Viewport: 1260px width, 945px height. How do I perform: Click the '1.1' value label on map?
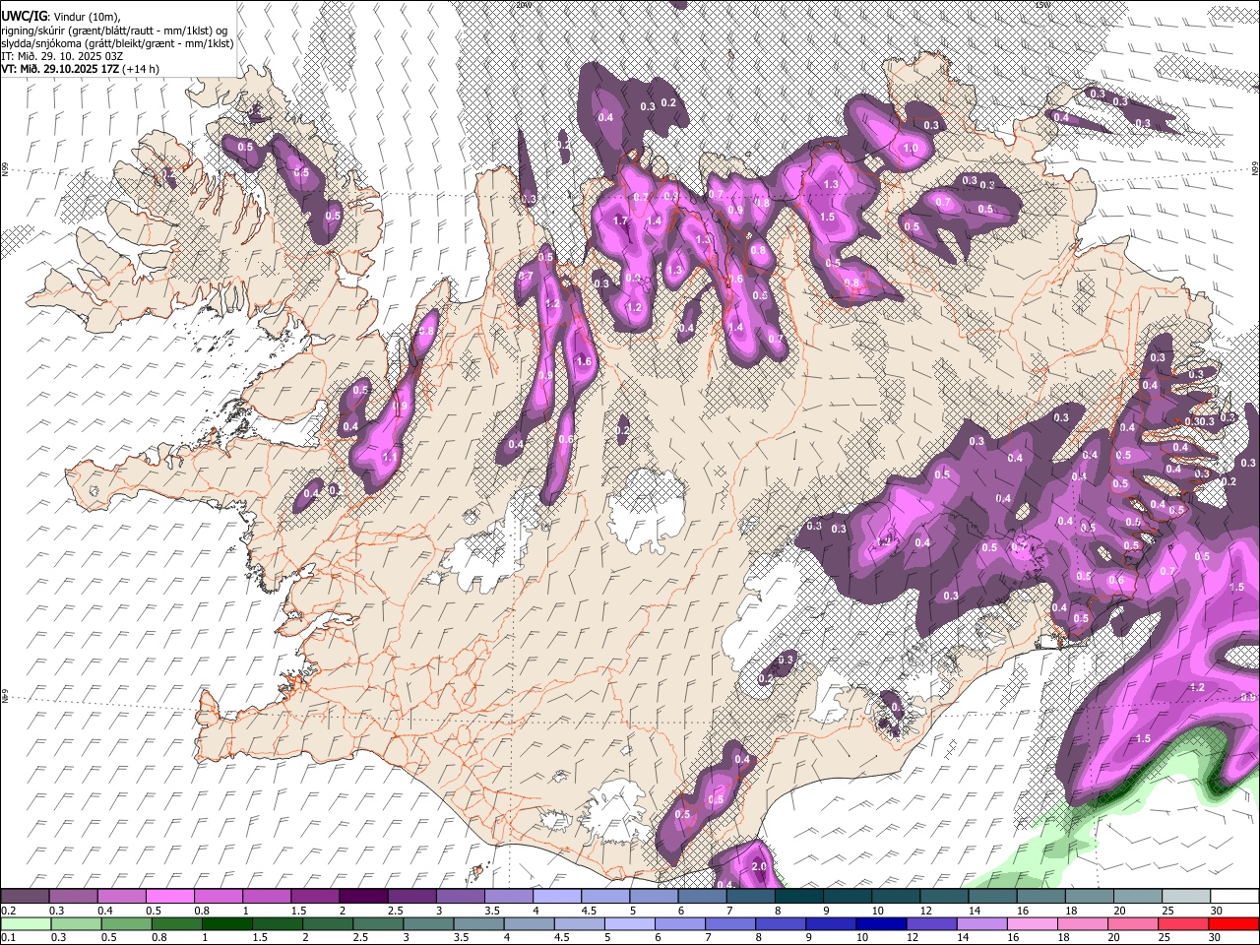[x=389, y=458]
